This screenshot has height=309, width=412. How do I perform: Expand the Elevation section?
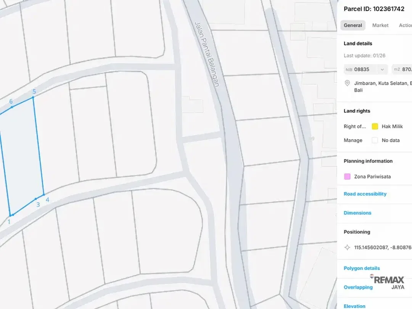pos(354,306)
